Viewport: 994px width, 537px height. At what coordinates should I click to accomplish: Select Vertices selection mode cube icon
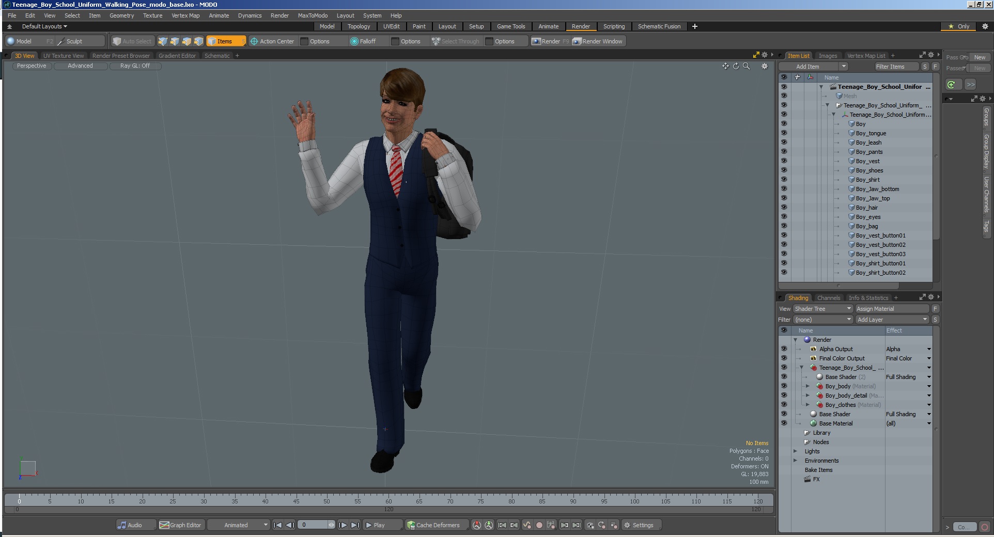[163, 41]
